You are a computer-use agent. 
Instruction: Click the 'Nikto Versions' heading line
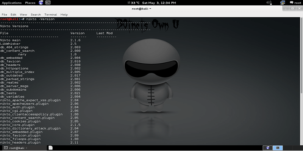pyautogui.click(x=14, y=26)
